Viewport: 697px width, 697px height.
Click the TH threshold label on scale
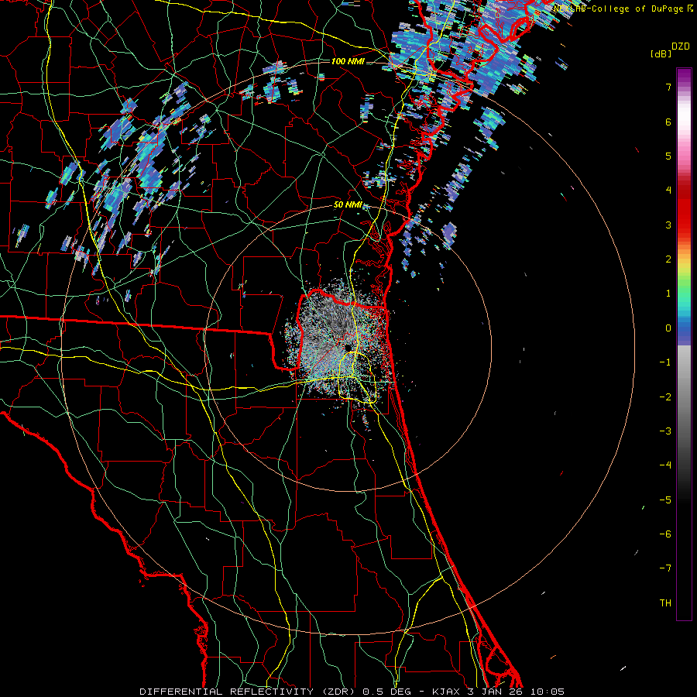pos(665,603)
